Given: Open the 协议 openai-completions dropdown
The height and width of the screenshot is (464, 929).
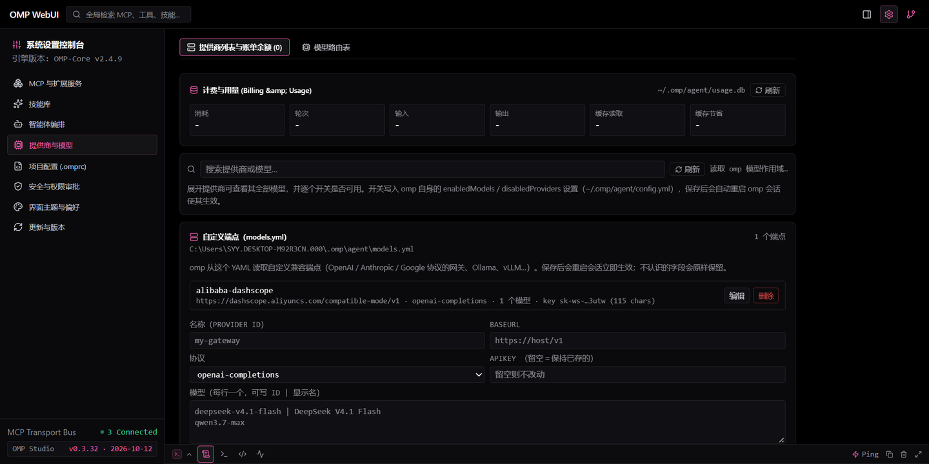Looking at the screenshot, I should [x=337, y=375].
